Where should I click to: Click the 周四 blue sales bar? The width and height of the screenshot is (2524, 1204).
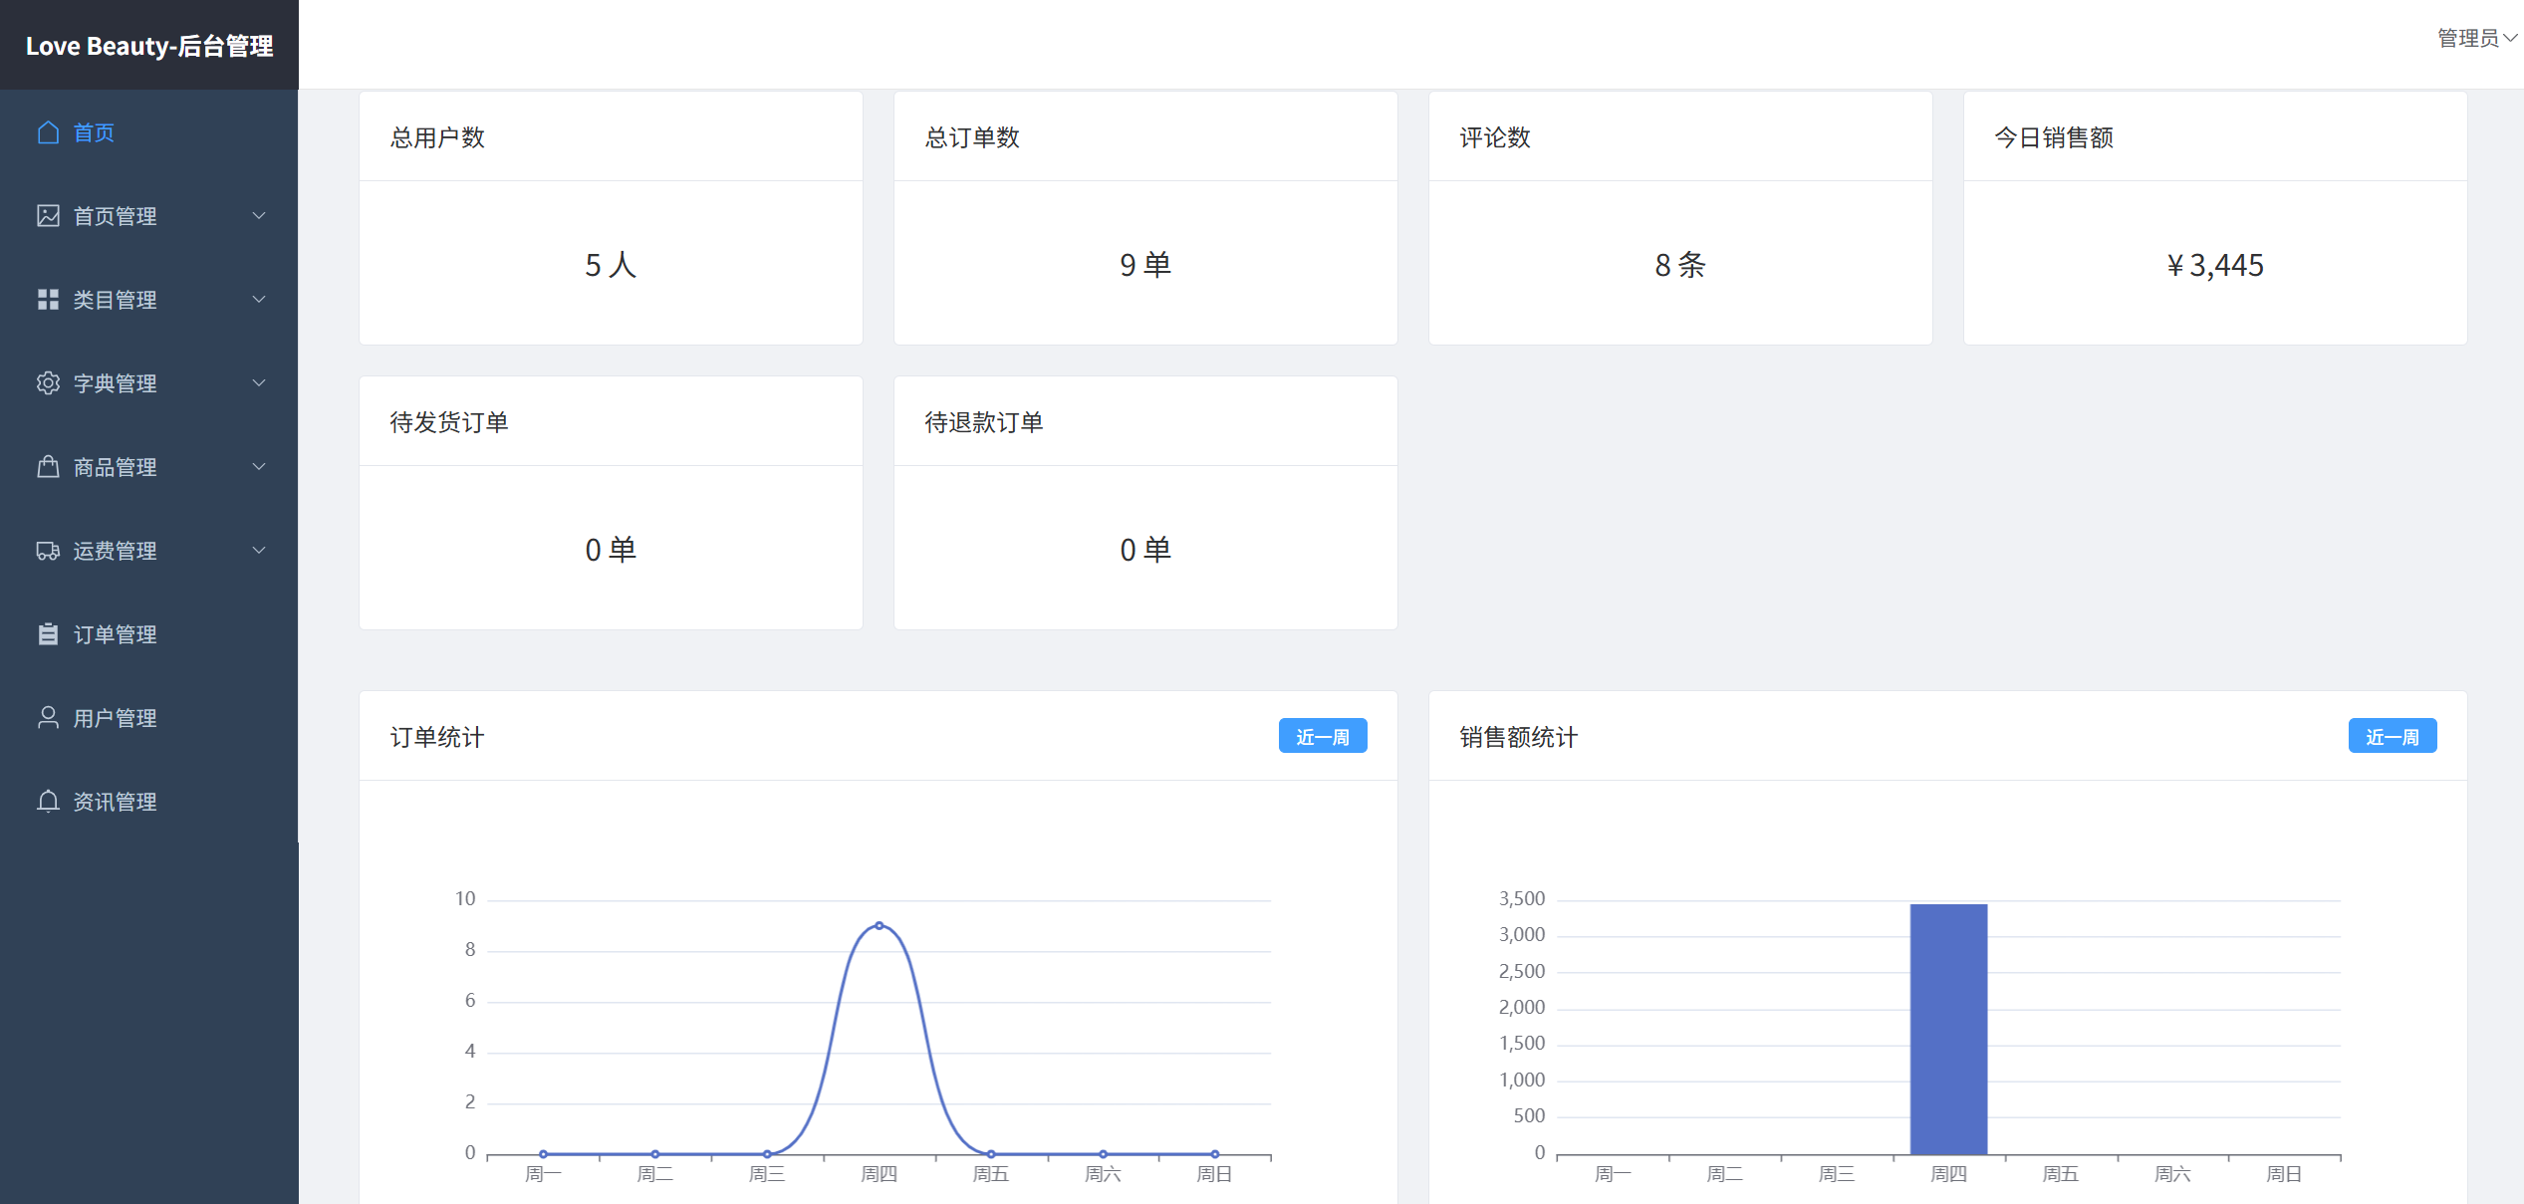1948,1030
